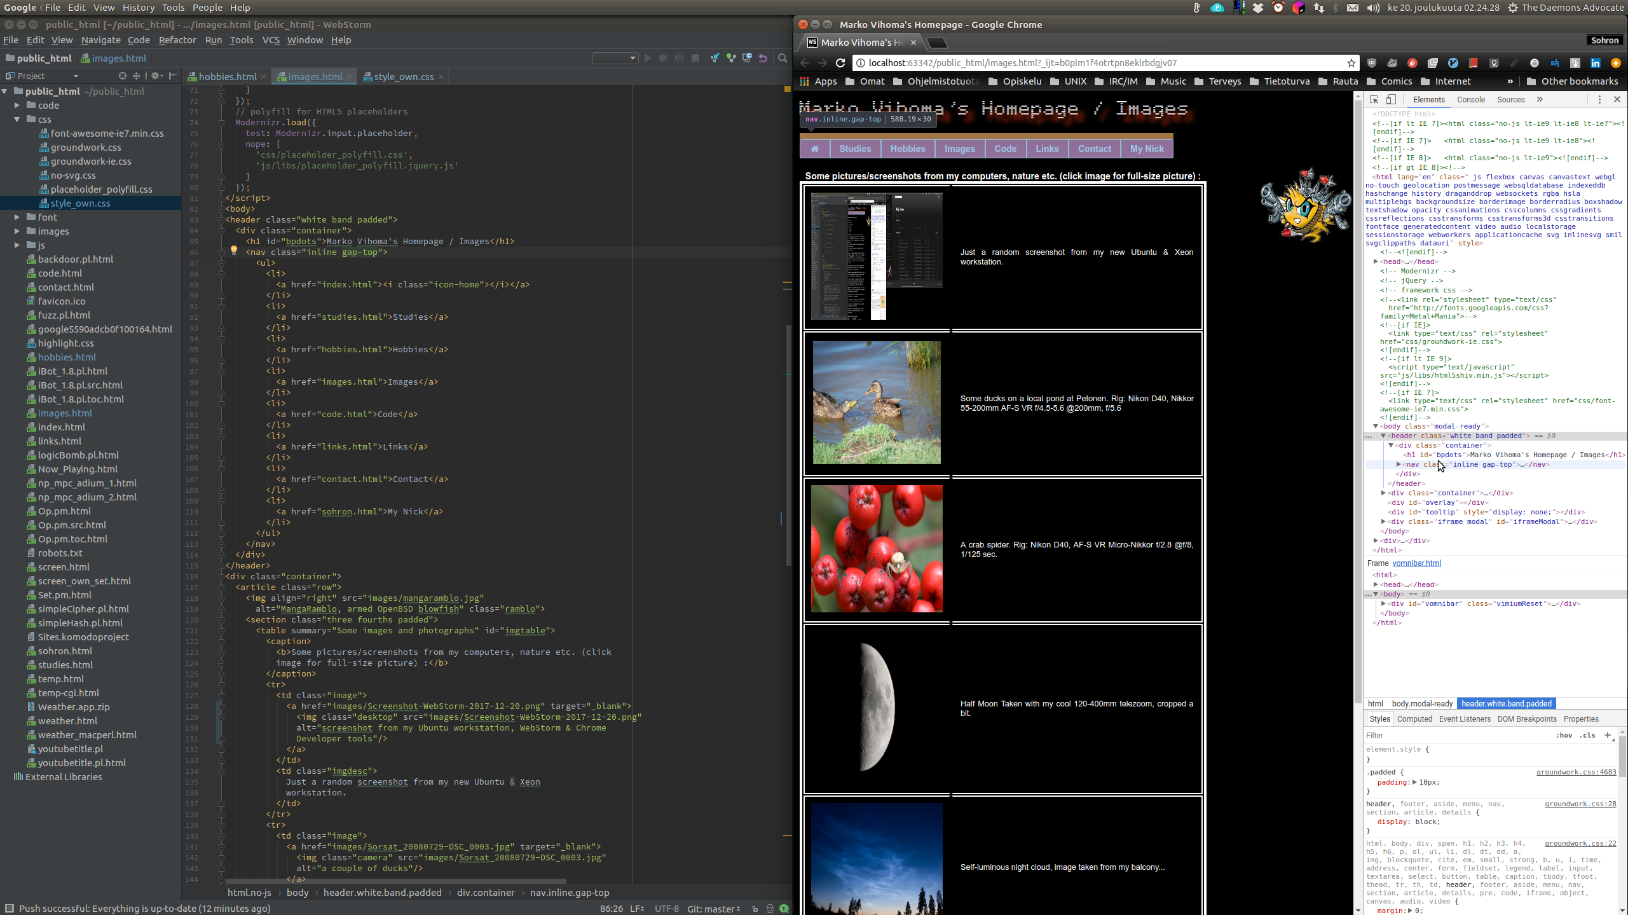Click groundwork.css:4683 source link

pyautogui.click(x=1576, y=773)
